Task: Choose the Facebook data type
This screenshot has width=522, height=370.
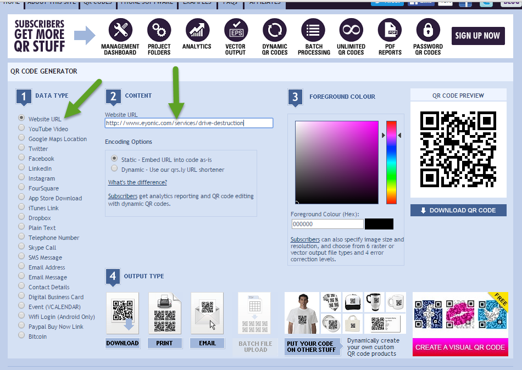Action: (21, 158)
